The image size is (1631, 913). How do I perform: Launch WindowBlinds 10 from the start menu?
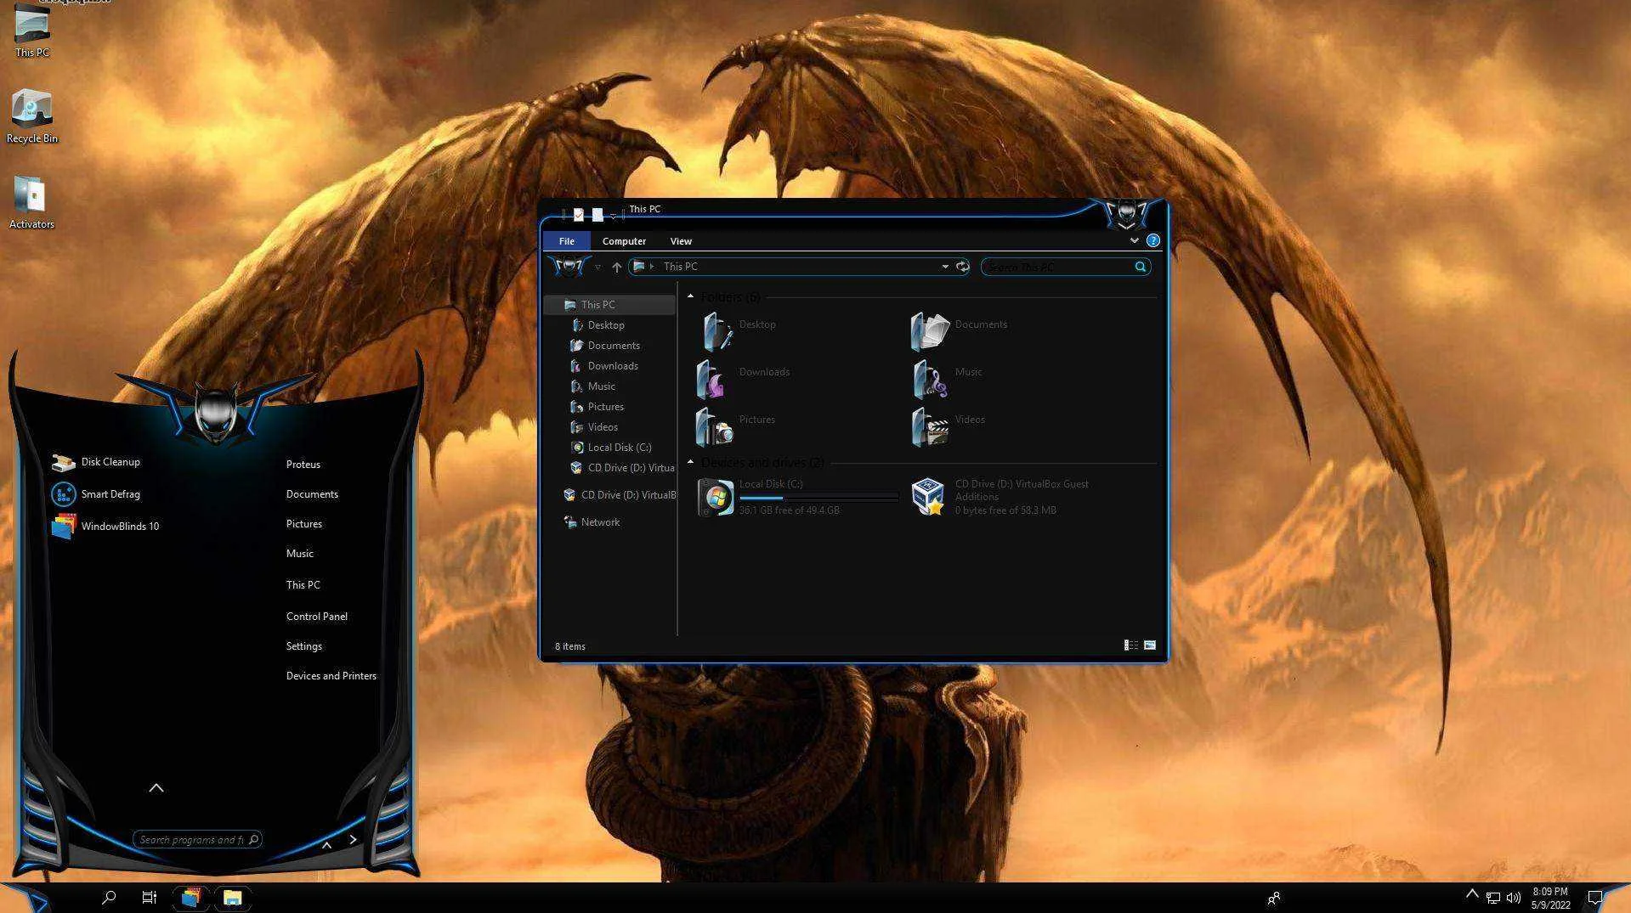point(105,527)
